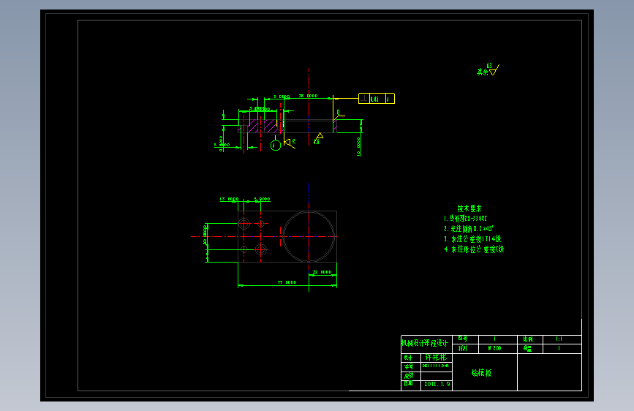This screenshot has height=411, width=634.
Task: Click the green circled datum marker
Action: coord(276,146)
